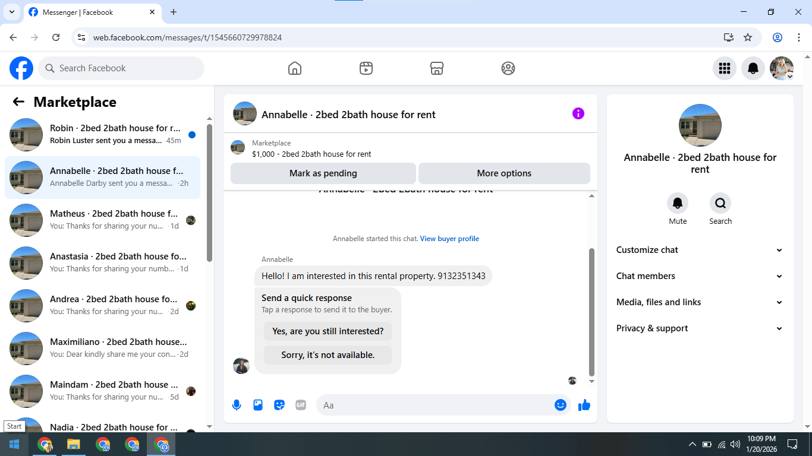812x456 pixels.
Task: Open tab search dropdown in Chrome
Action: [x=11, y=12]
